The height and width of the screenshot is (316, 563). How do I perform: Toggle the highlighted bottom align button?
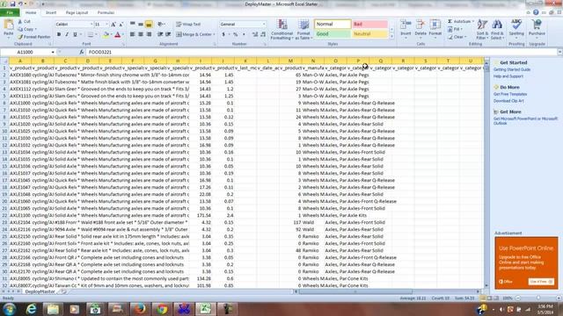149,25
